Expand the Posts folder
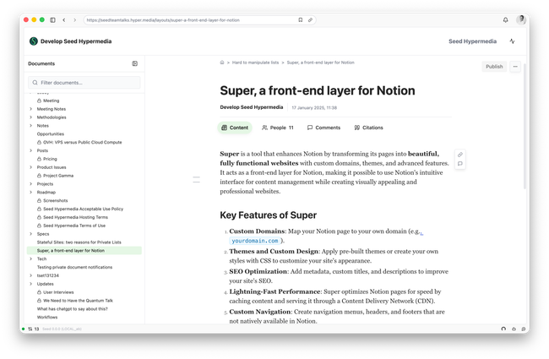 (x=30, y=150)
